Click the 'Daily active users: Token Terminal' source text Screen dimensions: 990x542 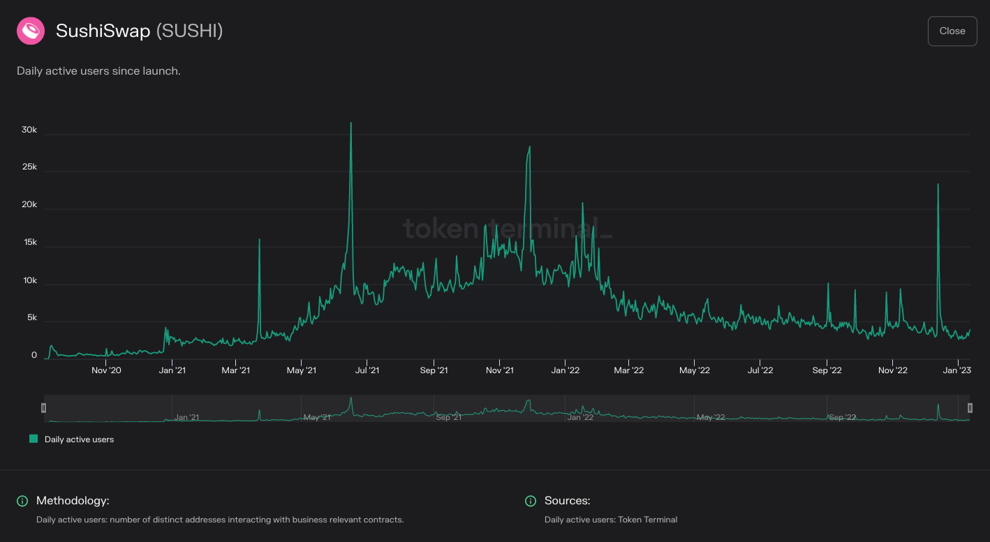[610, 519]
